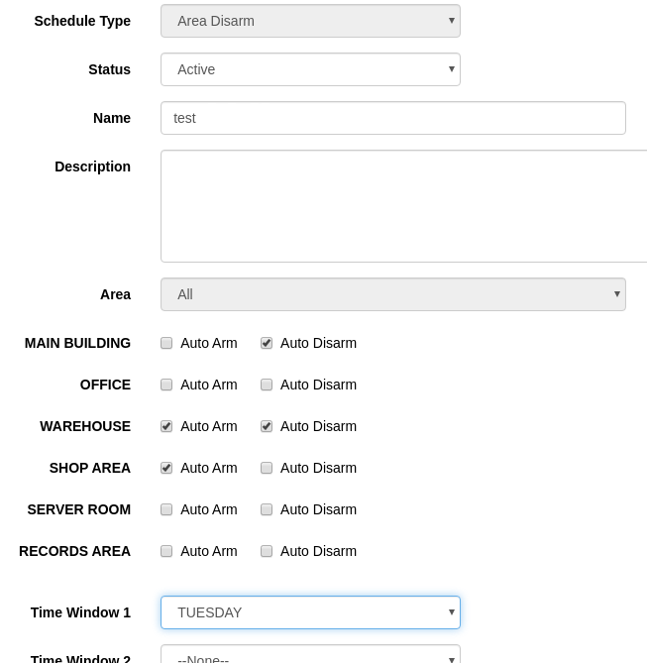Click inside the Description text area

click(x=404, y=206)
